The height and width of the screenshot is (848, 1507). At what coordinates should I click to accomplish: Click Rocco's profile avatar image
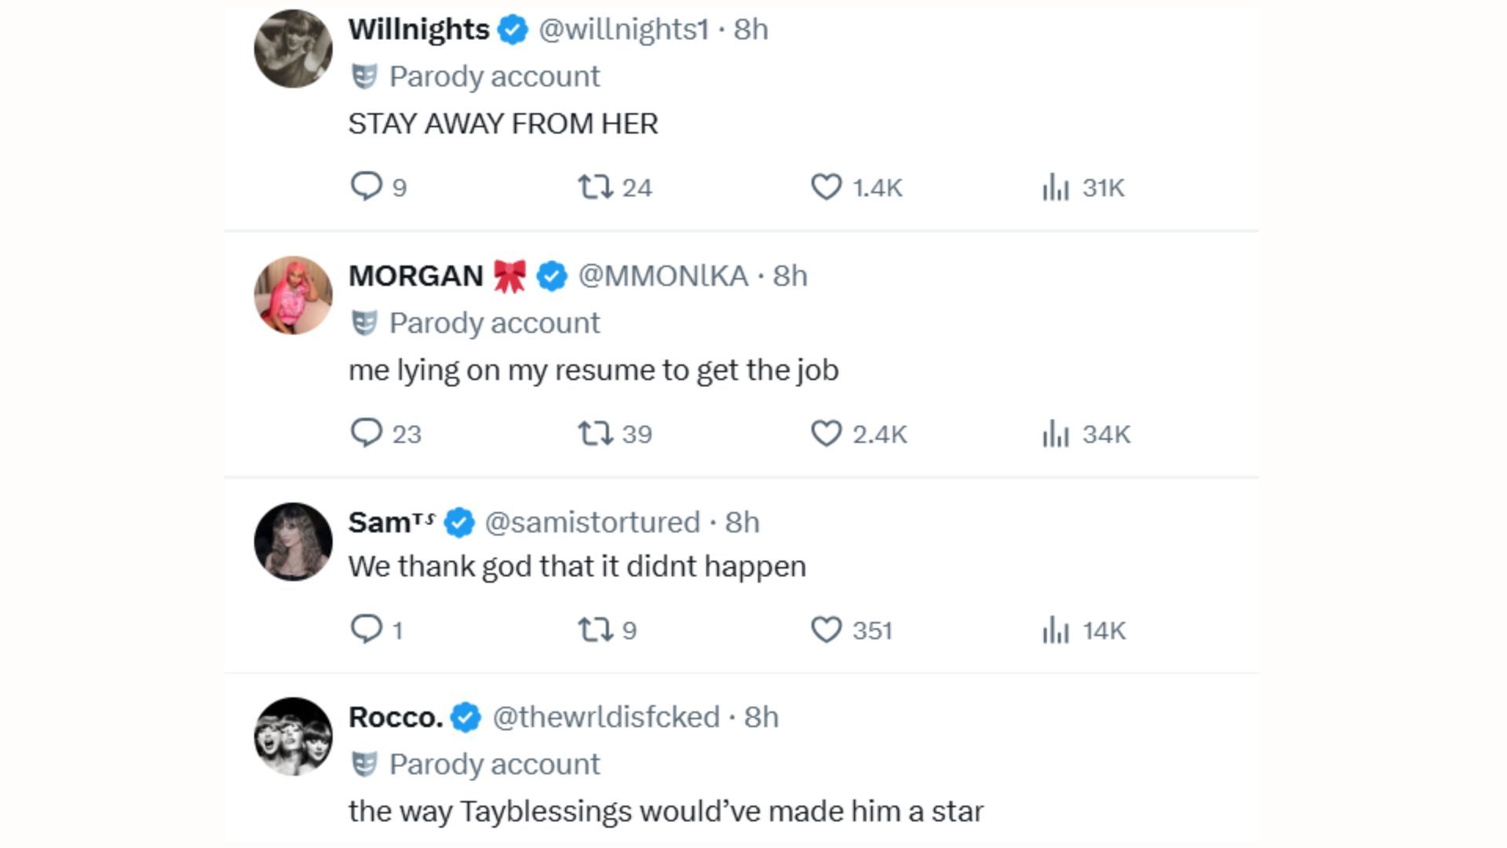pos(293,737)
